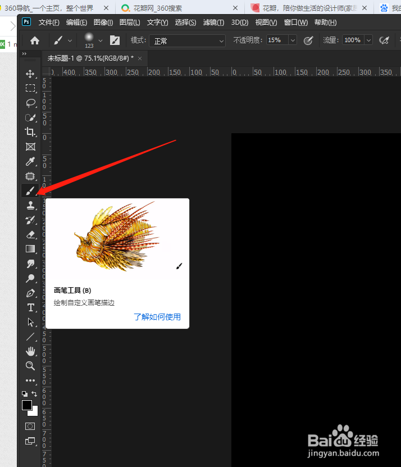The width and height of the screenshot is (401, 467).
Task: Change the screen mode
Action: click(30, 441)
